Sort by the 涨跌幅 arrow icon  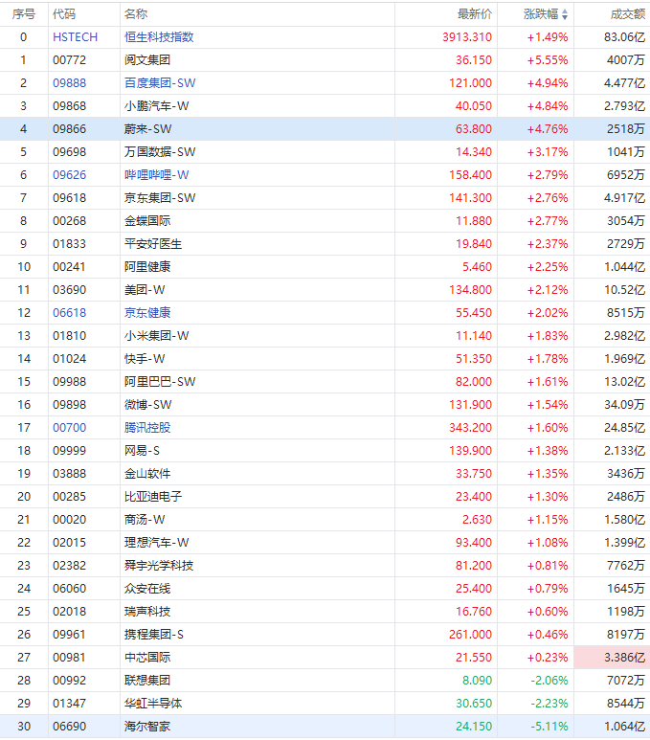click(x=565, y=14)
